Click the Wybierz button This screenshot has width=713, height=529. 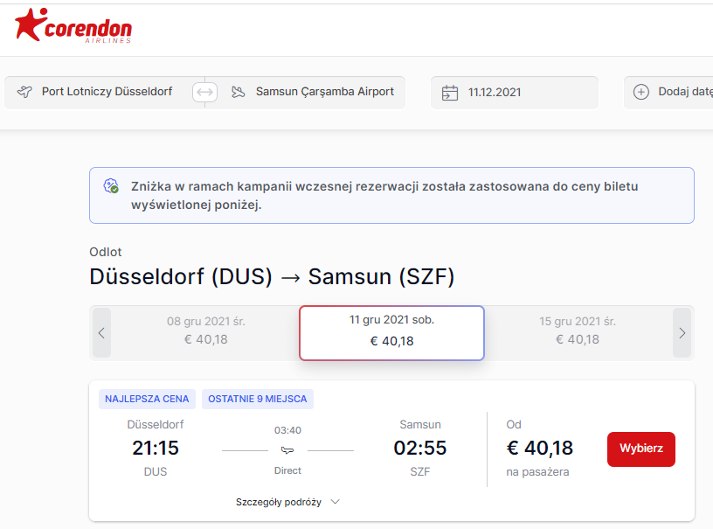(x=641, y=449)
